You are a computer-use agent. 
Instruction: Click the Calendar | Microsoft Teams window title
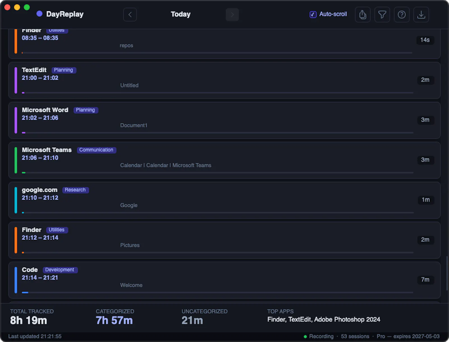[166, 165]
